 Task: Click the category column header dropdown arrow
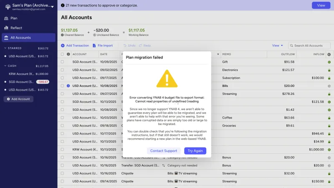click(x=218, y=54)
